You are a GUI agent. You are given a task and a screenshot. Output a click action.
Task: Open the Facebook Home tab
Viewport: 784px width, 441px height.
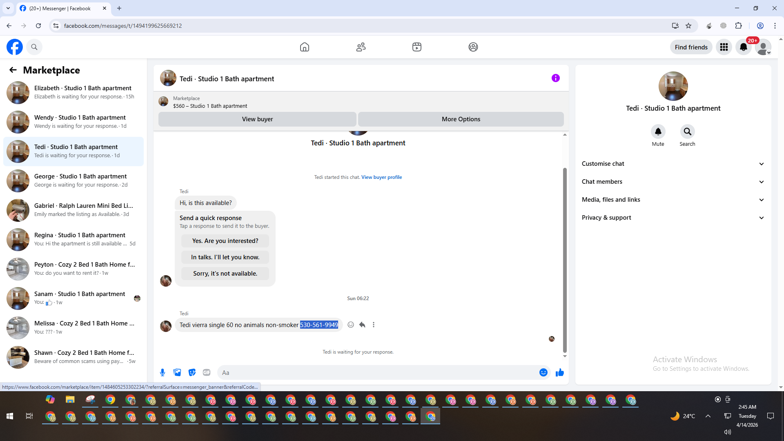(305, 47)
